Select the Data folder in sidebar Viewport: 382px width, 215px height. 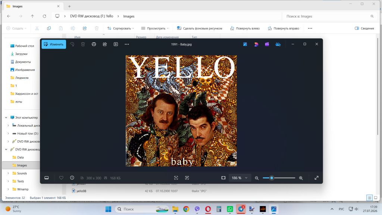coord(21,157)
